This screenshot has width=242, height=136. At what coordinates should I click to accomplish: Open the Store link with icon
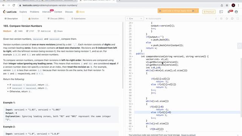click(81, 12)
